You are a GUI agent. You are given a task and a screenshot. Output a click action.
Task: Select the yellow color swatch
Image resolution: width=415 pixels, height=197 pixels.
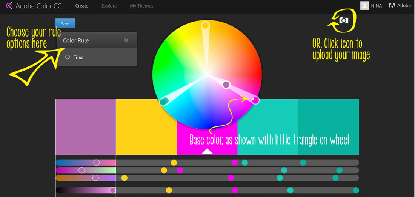(x=146, y=127)
